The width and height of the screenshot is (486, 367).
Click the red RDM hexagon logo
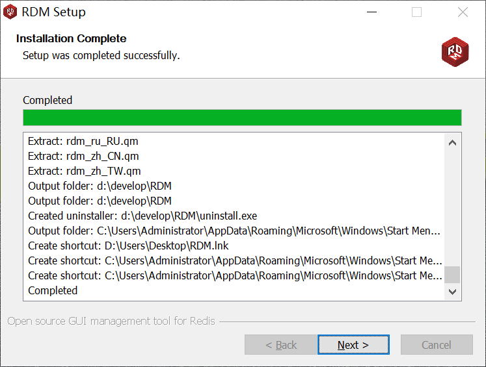coord(455,51)
